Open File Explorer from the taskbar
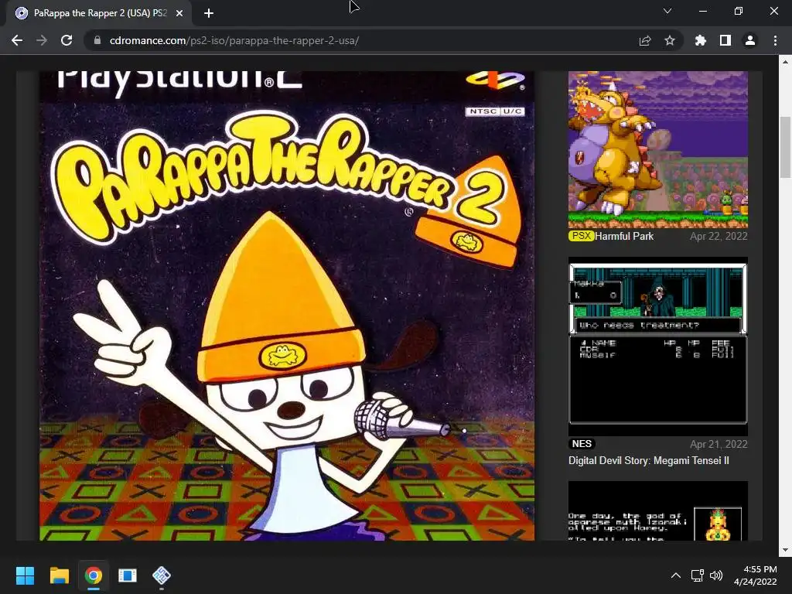This screenshot has height=594, width=792. (59, 575)
